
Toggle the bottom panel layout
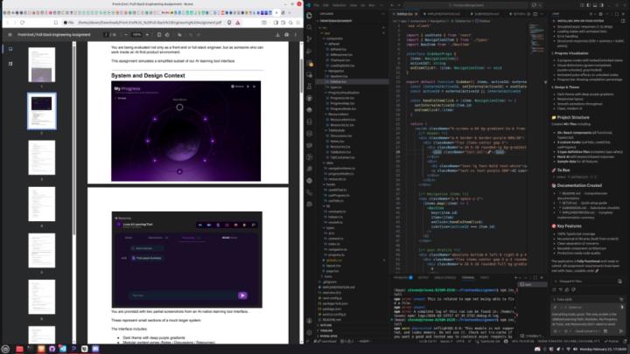click(x=595, y=5)
